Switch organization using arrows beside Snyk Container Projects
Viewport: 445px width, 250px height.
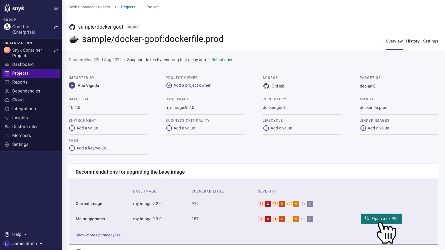[x=56, y=51]
